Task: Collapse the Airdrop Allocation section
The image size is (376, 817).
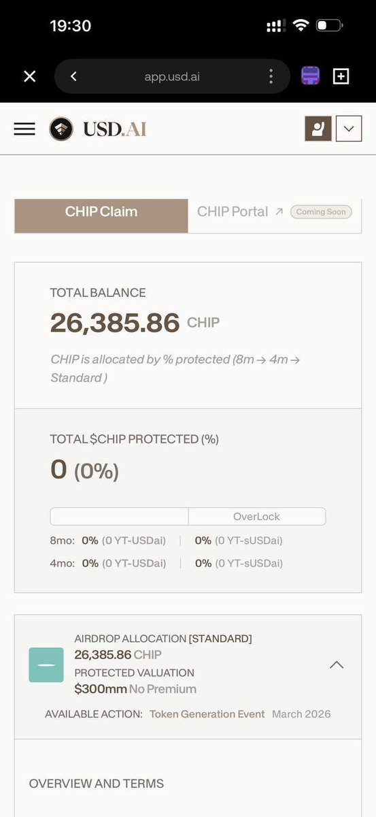Action: tap(337, 665)
